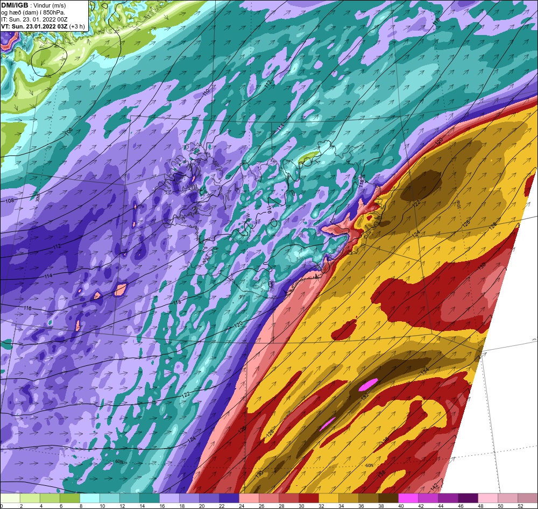Click the '134' contour label
Viewport: 538px width, 509px height.
point(425,371)
